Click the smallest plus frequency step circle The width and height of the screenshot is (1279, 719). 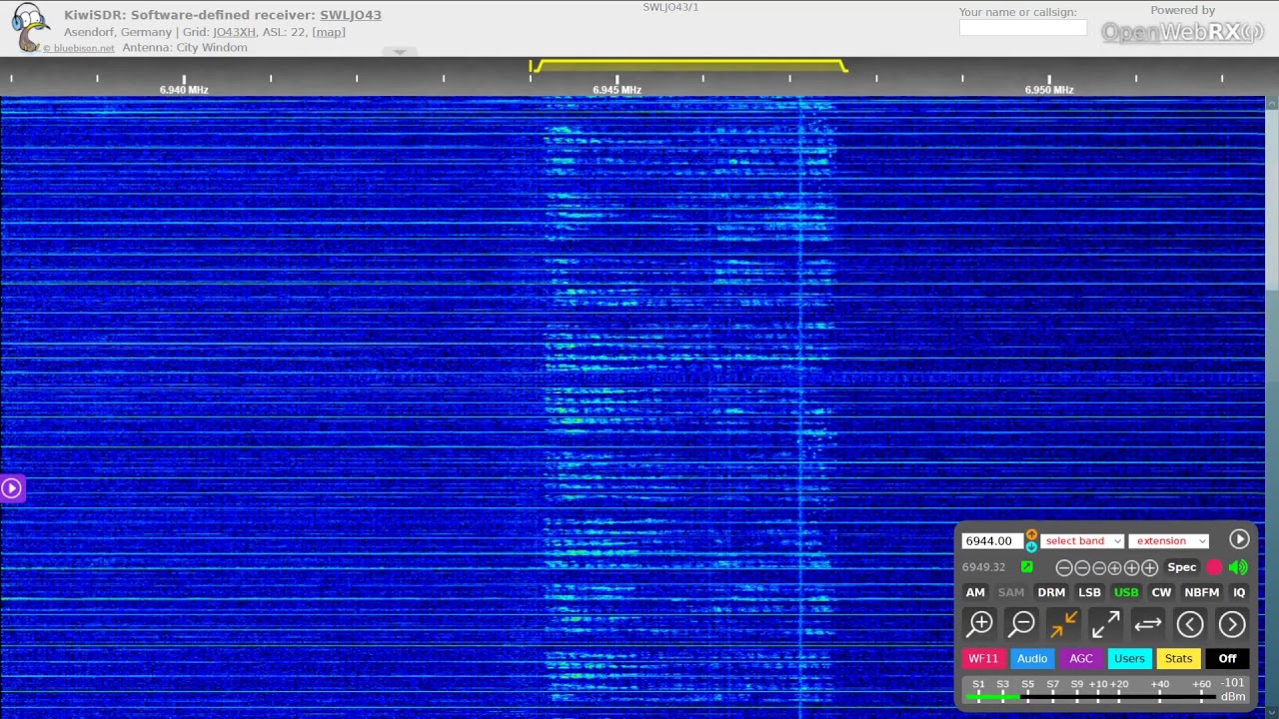(1115, 568)
